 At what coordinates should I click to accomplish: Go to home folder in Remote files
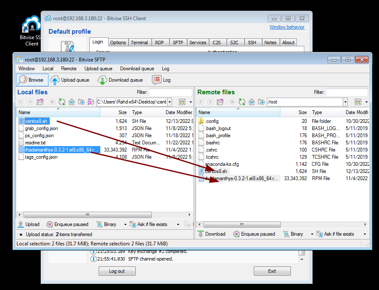point(252,102)
